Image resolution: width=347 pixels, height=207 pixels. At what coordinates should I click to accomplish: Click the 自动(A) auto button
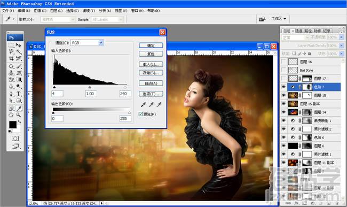click(x=151, y=83)
